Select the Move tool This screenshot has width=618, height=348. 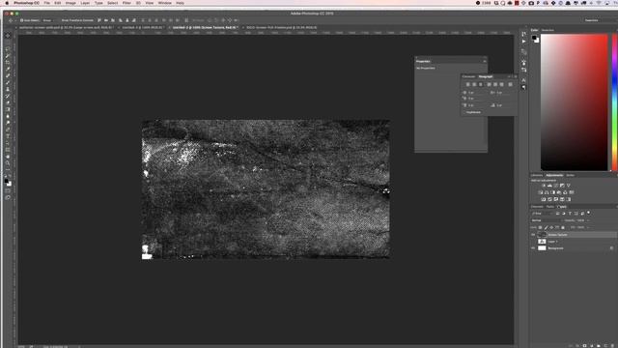[8, 36]
